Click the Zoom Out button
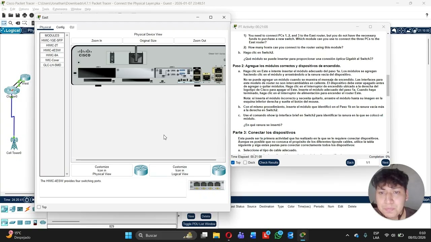 click(x=200, y=41)
